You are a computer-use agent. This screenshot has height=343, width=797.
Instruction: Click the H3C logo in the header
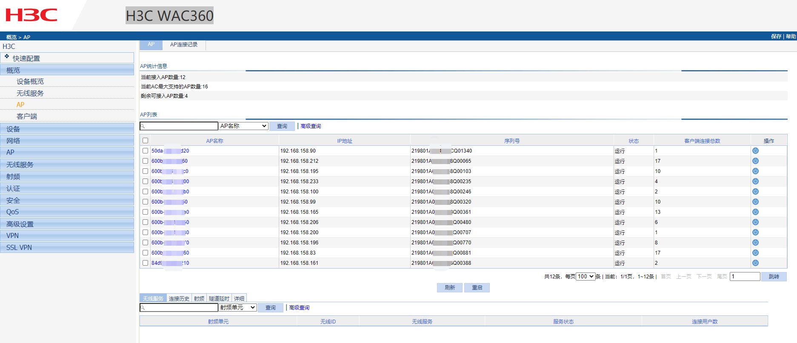[x=31, y=15]
